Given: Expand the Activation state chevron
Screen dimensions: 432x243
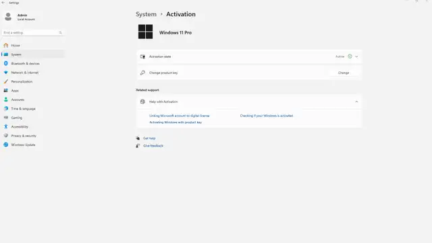Looking at the screenshot, I should click(x=356, y=57).
